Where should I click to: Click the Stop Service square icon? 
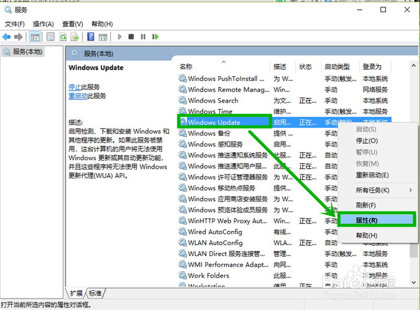tap(131, 36)
